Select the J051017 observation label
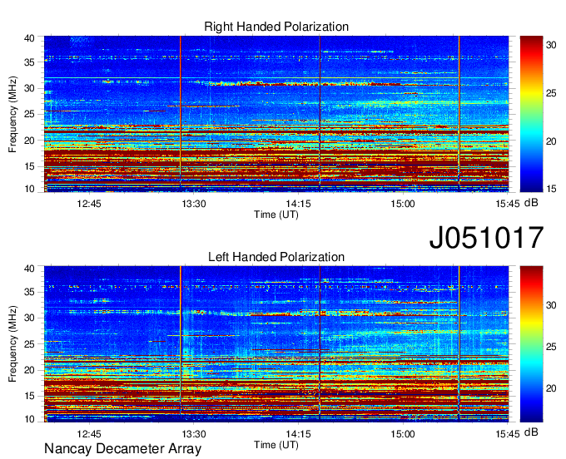The width and height of the screenshot is (566, 459). pos(486,238)
